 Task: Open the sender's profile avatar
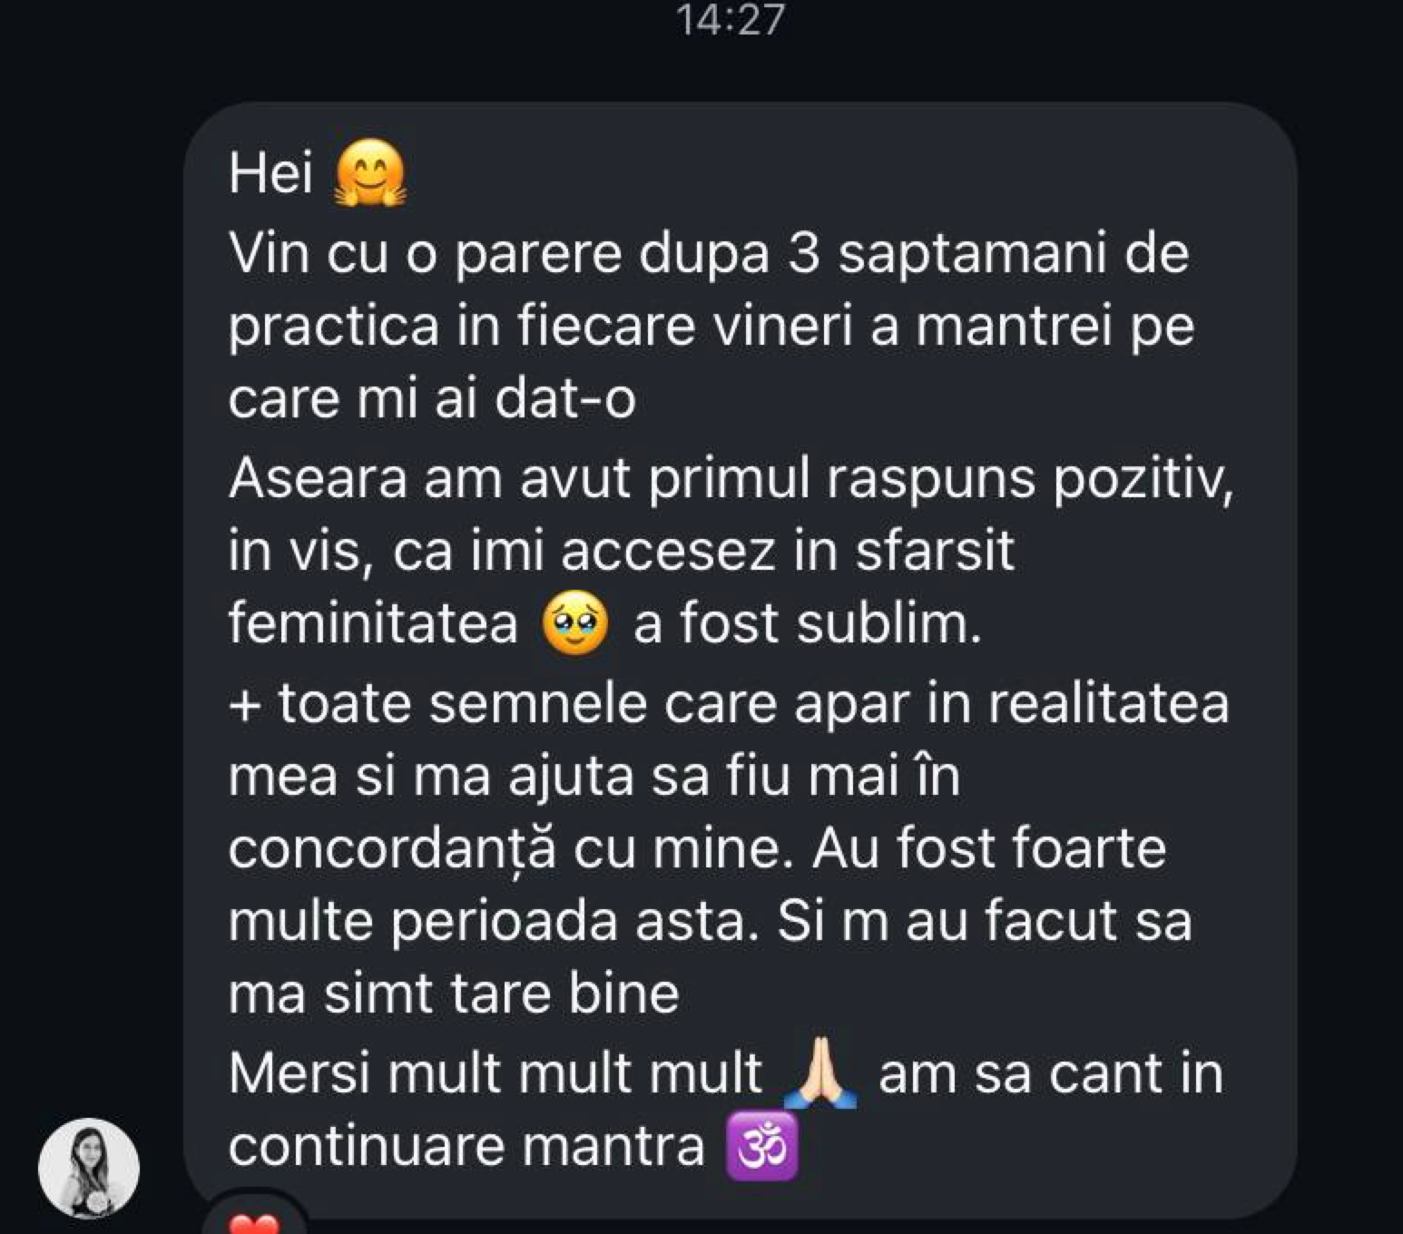click(x=89, y=1169)
